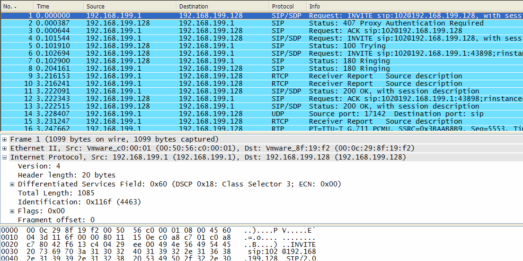Click hex row 0000 in bytes pane

tap(159, 230)
